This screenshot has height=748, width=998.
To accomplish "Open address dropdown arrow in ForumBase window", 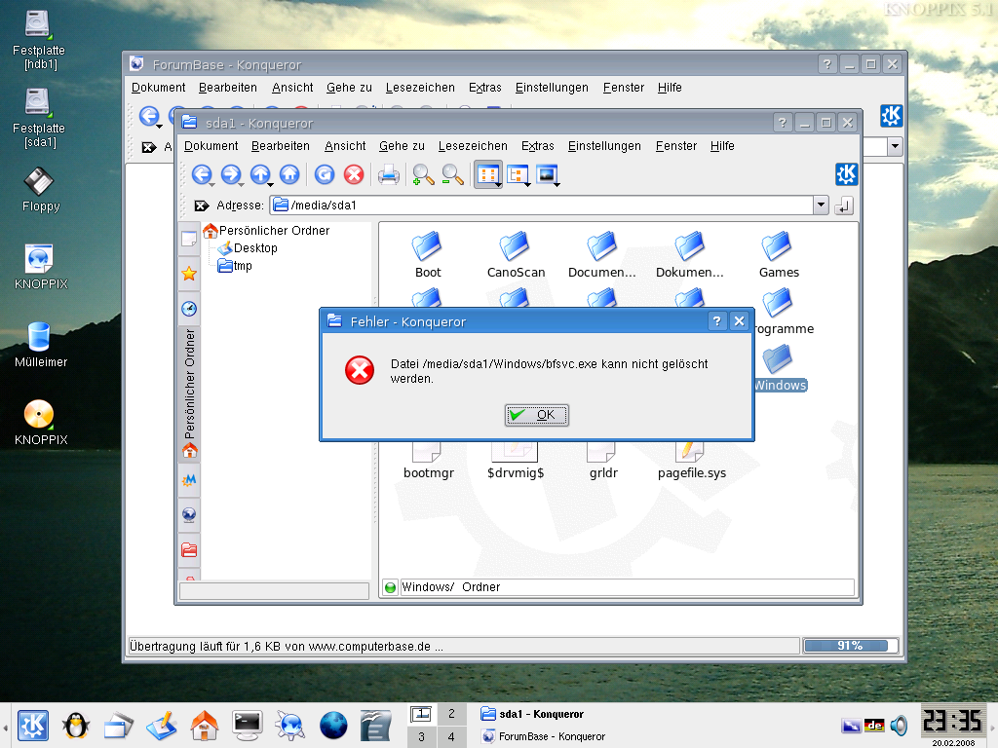I will pyautogui.click(x=895, y=147).
